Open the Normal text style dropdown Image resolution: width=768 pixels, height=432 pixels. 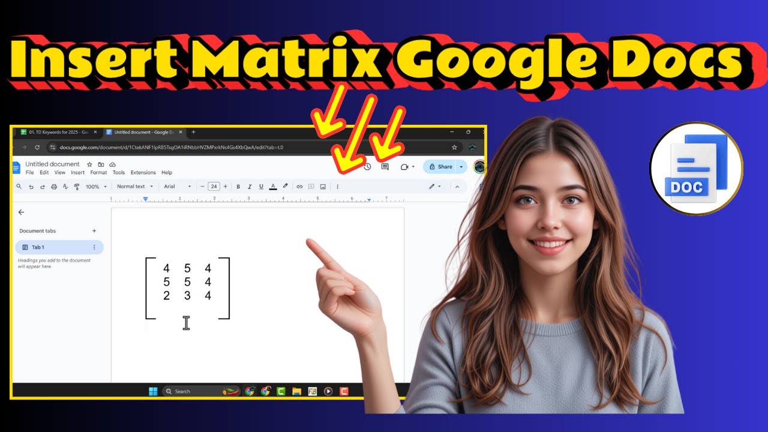(x=135, y=187)
